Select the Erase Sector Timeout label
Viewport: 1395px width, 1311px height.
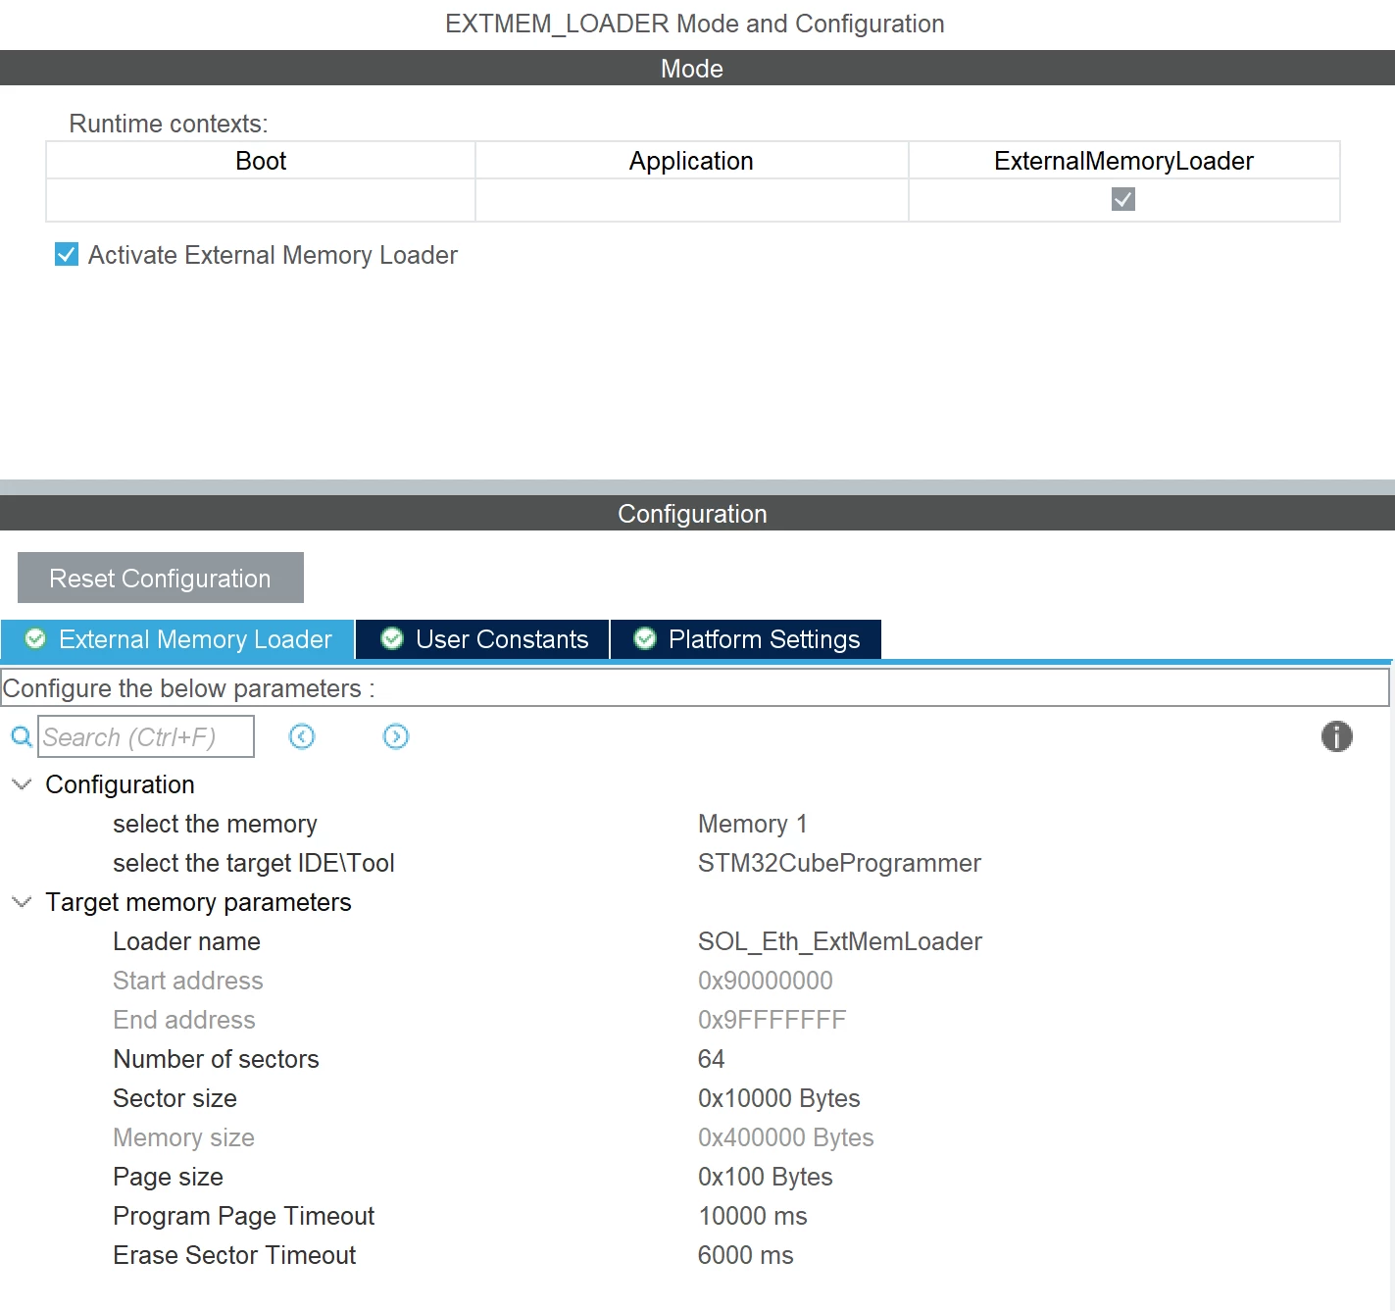[234, 1255]
